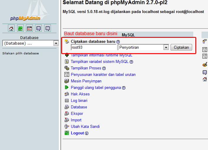This screenshot has height=150, width=208.
Task: Open Penyusunan karakter dan tabel urutan link
Action: pos(103,74)
